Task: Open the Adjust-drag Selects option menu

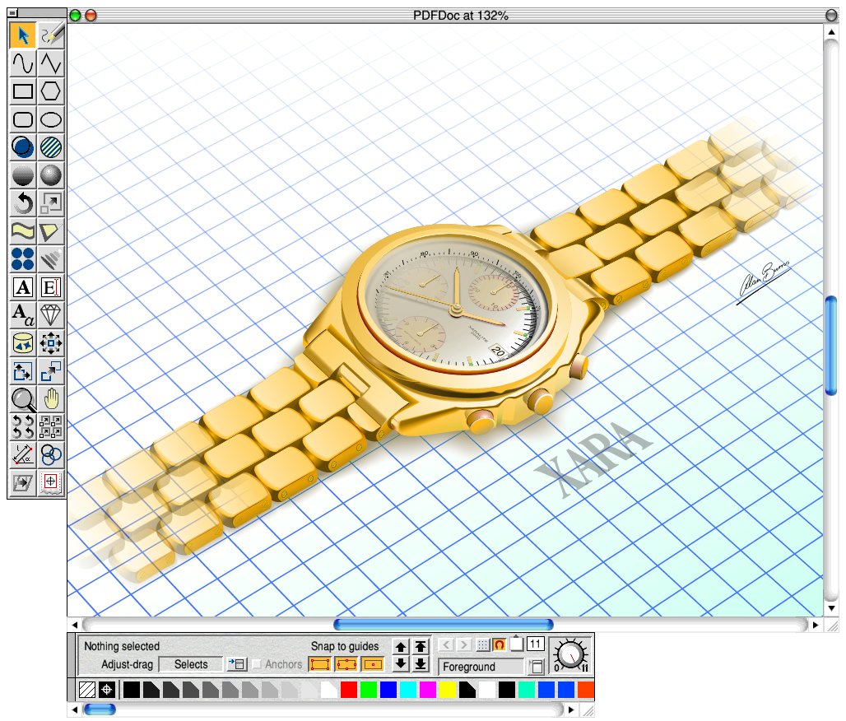Action: click(x=237, y=664)
